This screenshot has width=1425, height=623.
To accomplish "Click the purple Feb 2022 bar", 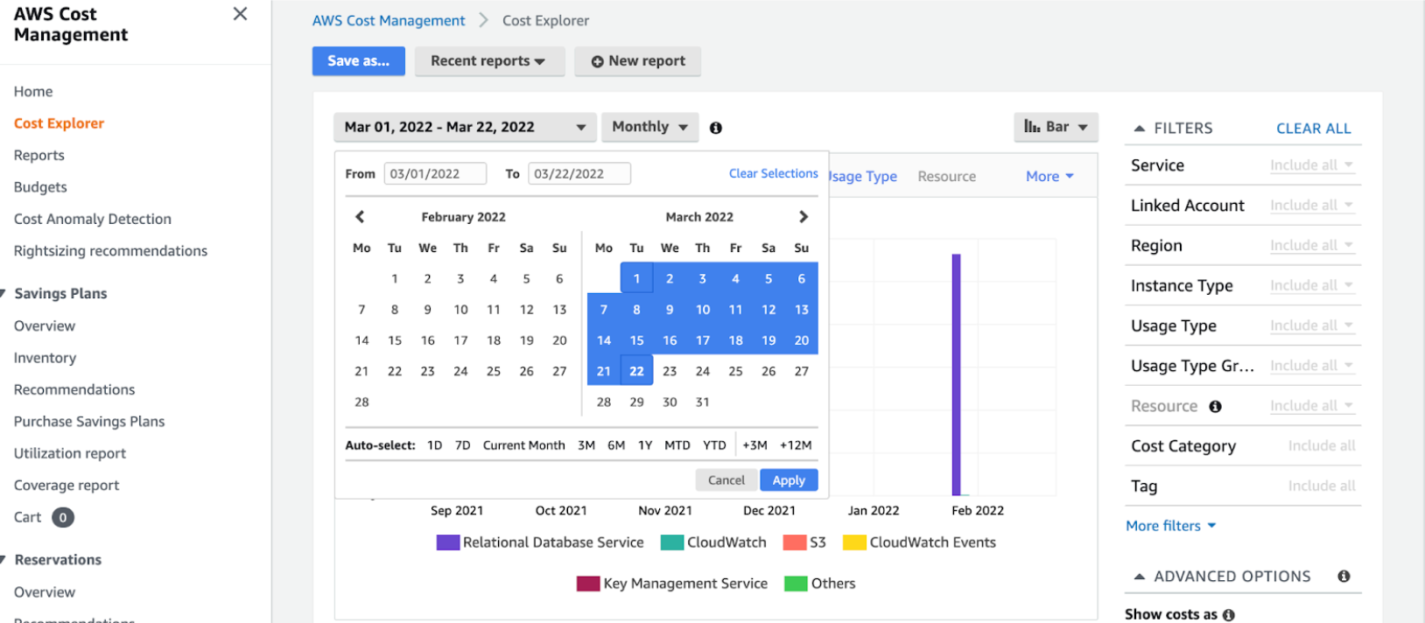I will [x=957, y=374].
